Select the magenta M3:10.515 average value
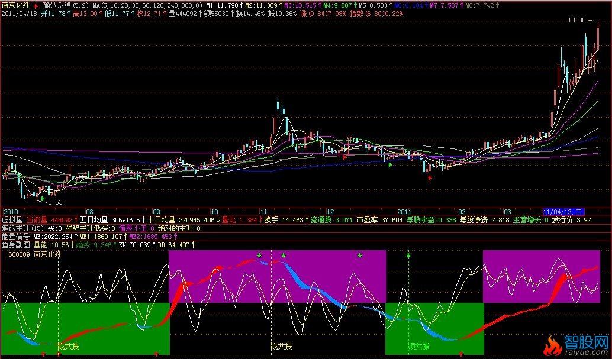612x359 pixels. 300,5
